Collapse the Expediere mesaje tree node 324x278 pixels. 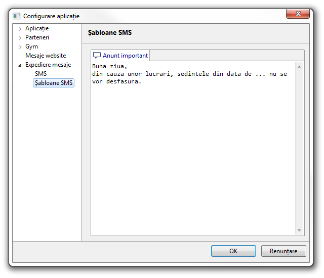[20, 65]
